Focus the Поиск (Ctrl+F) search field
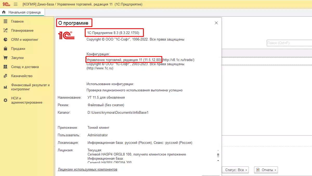This screenshot has width=312, height=176. 289,43
